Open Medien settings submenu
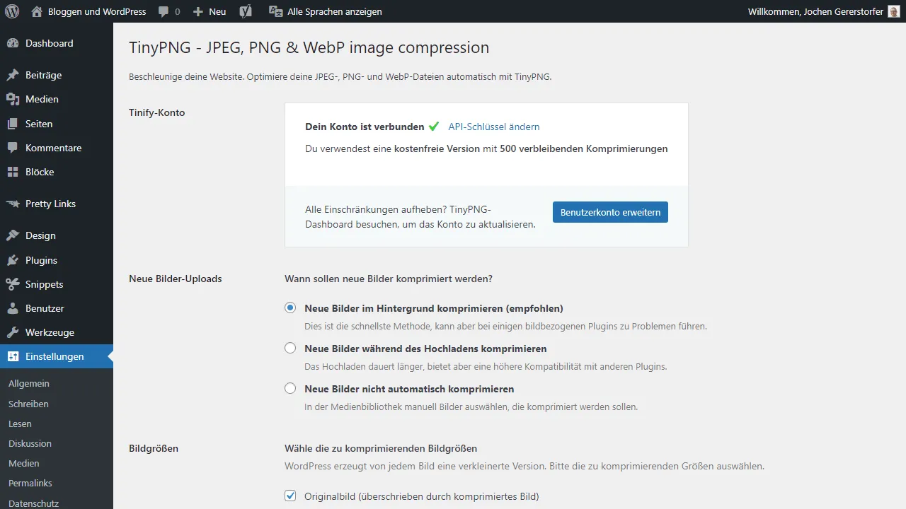This screenshot has height=509, width=906. click(x=24, y=463)
